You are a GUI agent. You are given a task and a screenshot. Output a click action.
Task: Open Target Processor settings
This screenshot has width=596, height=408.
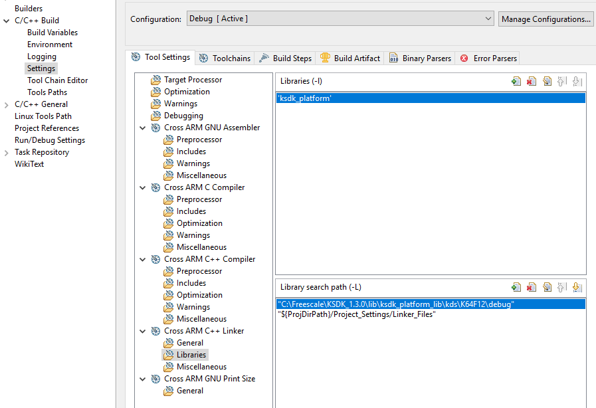pyautogui.click(x=193, y=80)
